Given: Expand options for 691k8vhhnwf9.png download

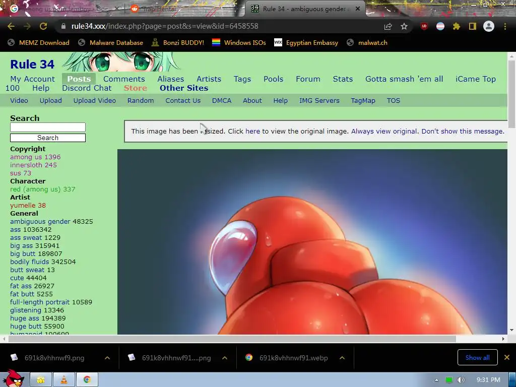Looking at the screenshot, I should (107, 358).
